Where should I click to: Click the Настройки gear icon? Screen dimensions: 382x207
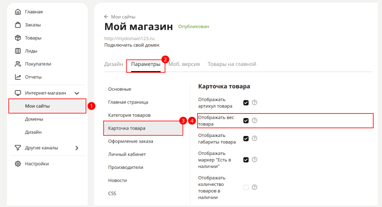coord(18,164)
